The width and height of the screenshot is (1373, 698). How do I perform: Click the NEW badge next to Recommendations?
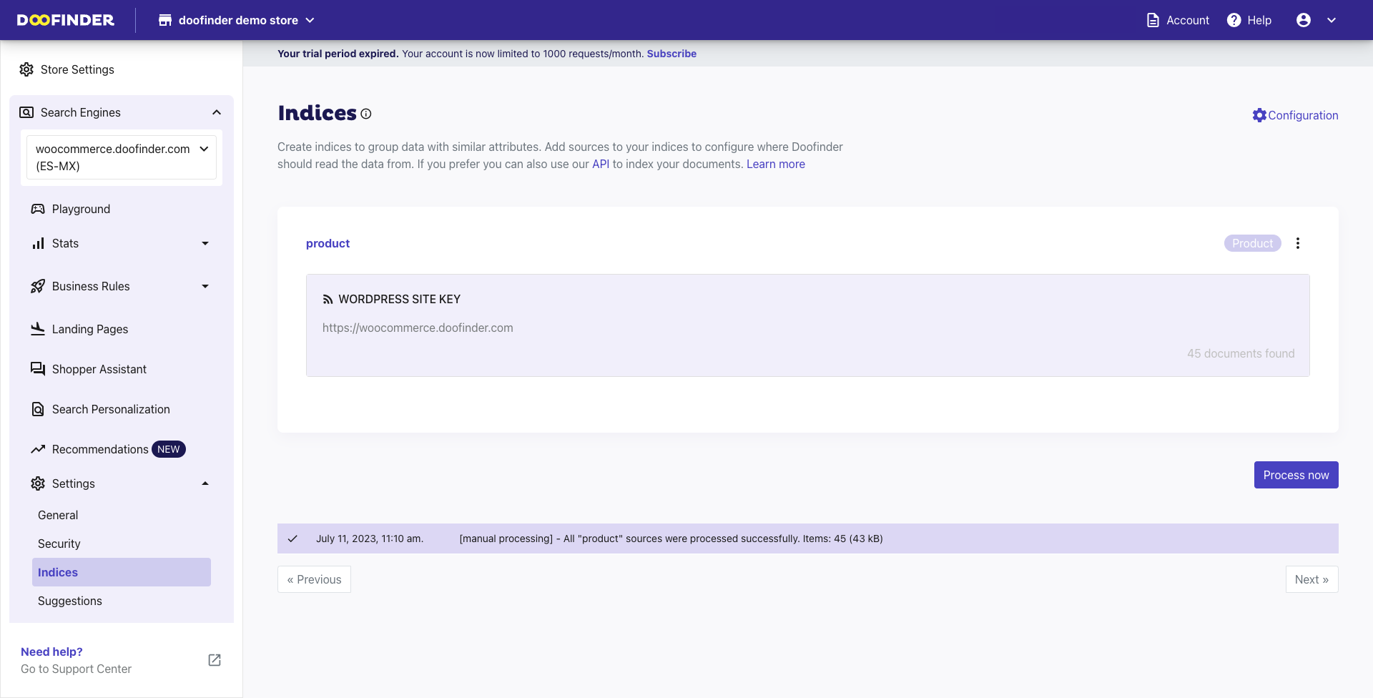169,449
